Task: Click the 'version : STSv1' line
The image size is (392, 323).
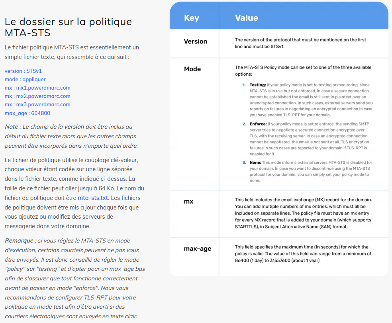Action: pos(23,71)
